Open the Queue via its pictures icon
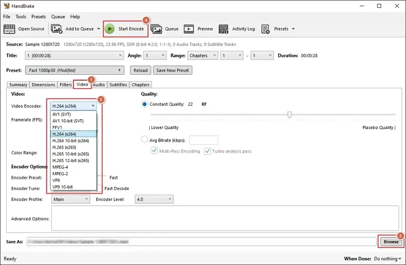406x265 pixels. [x=156, y=29]
